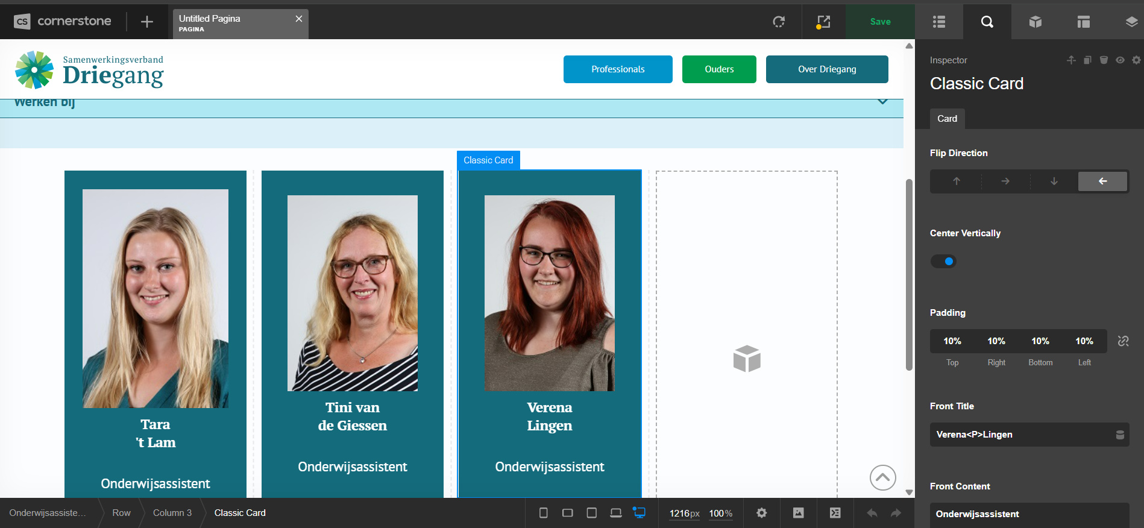Click the Save button
The width and height of the screenshot is (1144, 528).
[x=880, y=22]
